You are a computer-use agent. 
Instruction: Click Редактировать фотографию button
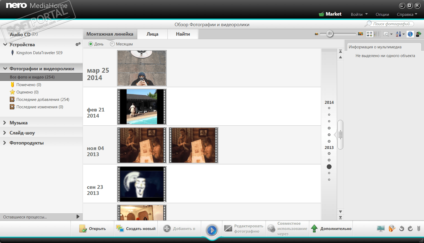(244, 229)
